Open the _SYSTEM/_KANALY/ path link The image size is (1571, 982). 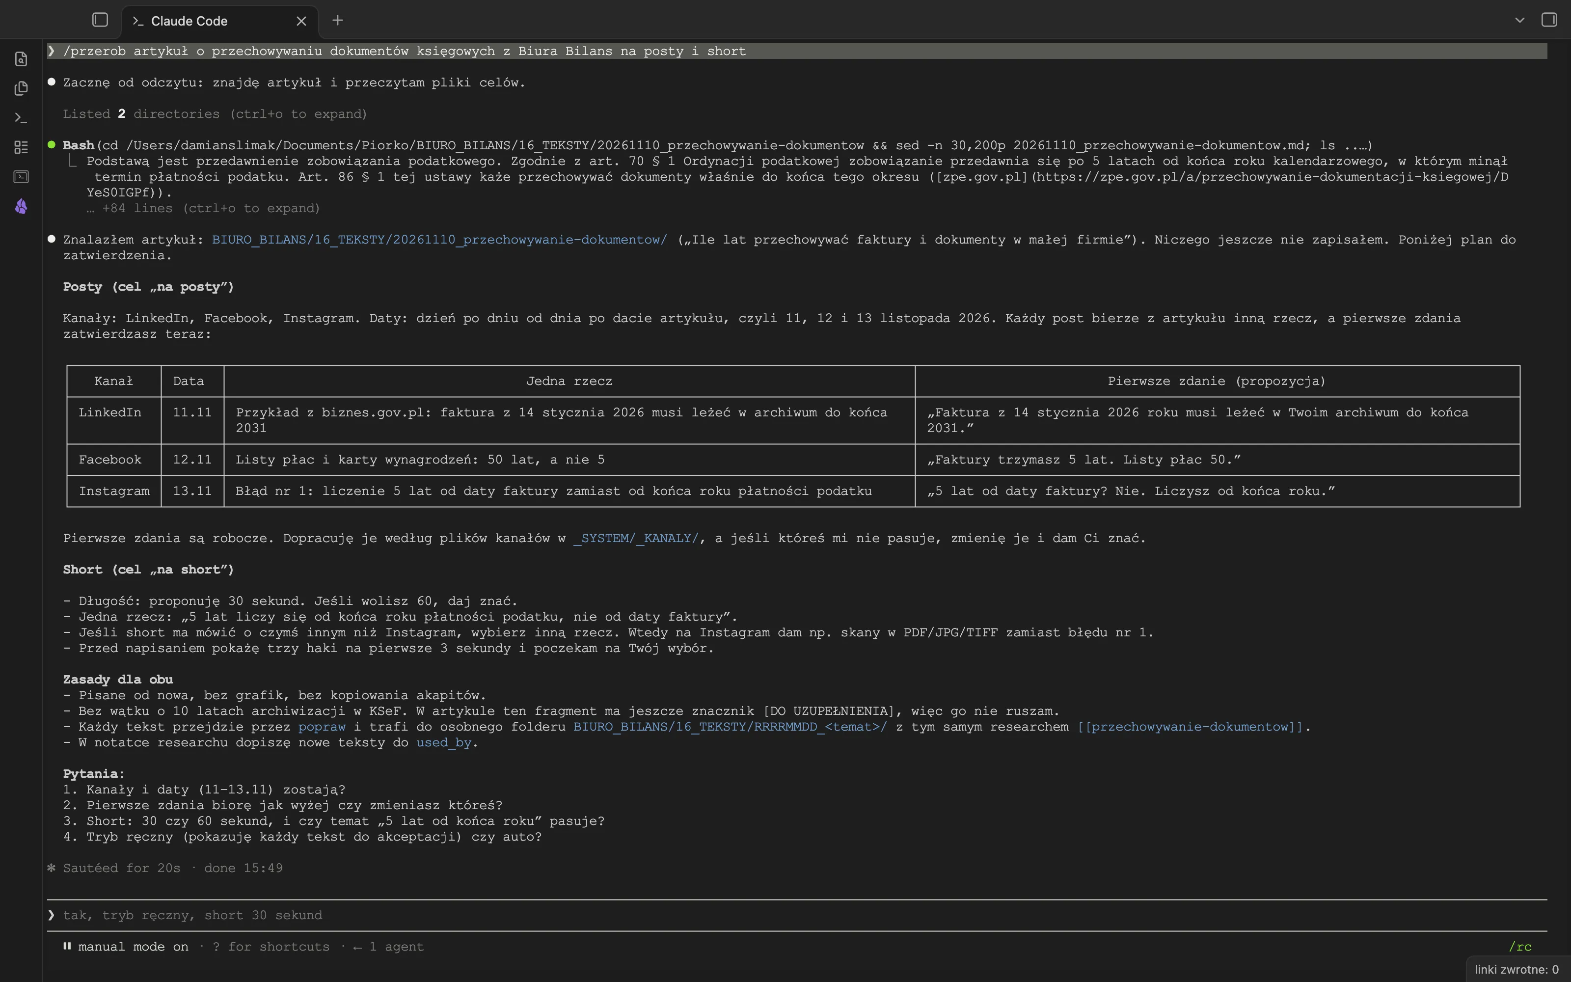636,538
